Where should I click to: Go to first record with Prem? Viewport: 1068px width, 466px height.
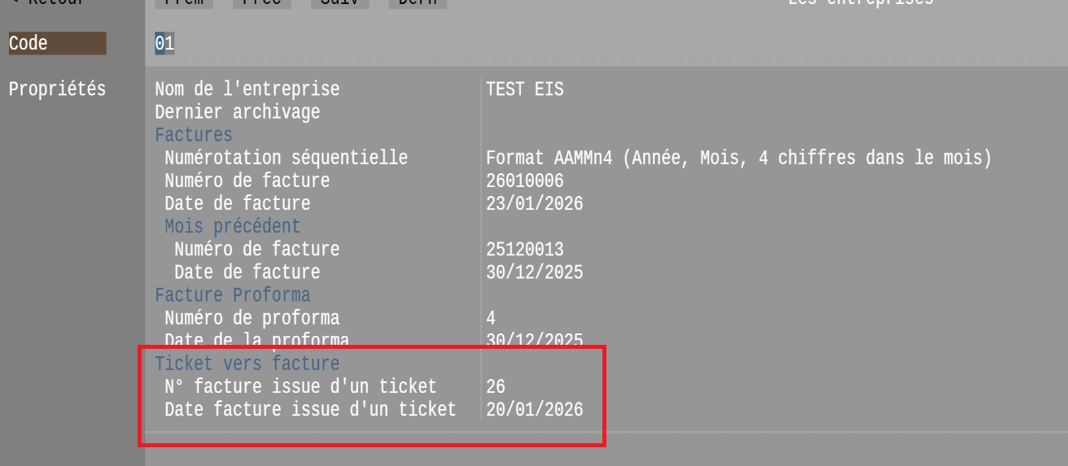point(184,2)
